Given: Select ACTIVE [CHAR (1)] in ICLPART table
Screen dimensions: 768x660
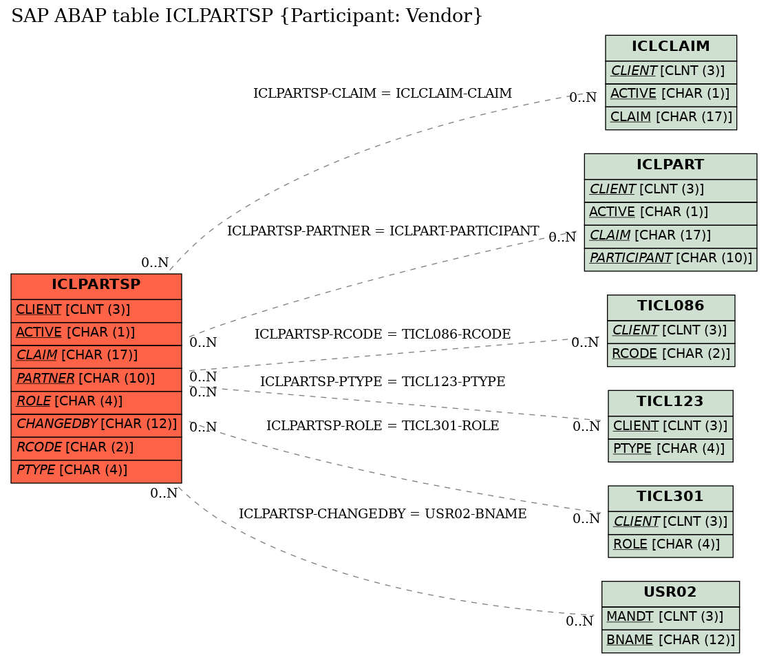Looking at the screenshot, I should [x=670, y=213].
